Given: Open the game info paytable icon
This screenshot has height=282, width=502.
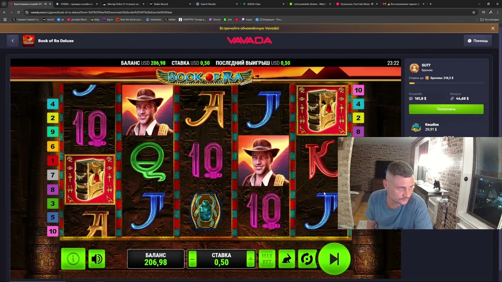Looking at the screenshot, I should tap(73, 259).
